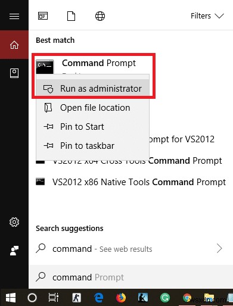Open the Windows Start button

11,298
